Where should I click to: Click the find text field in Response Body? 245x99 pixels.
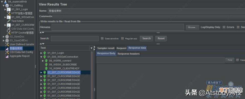pos(161,60)
